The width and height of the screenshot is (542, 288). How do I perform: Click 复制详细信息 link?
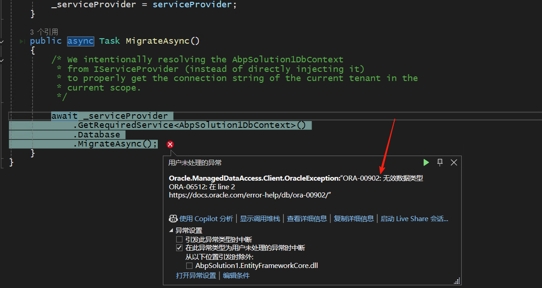coord(354,219)
